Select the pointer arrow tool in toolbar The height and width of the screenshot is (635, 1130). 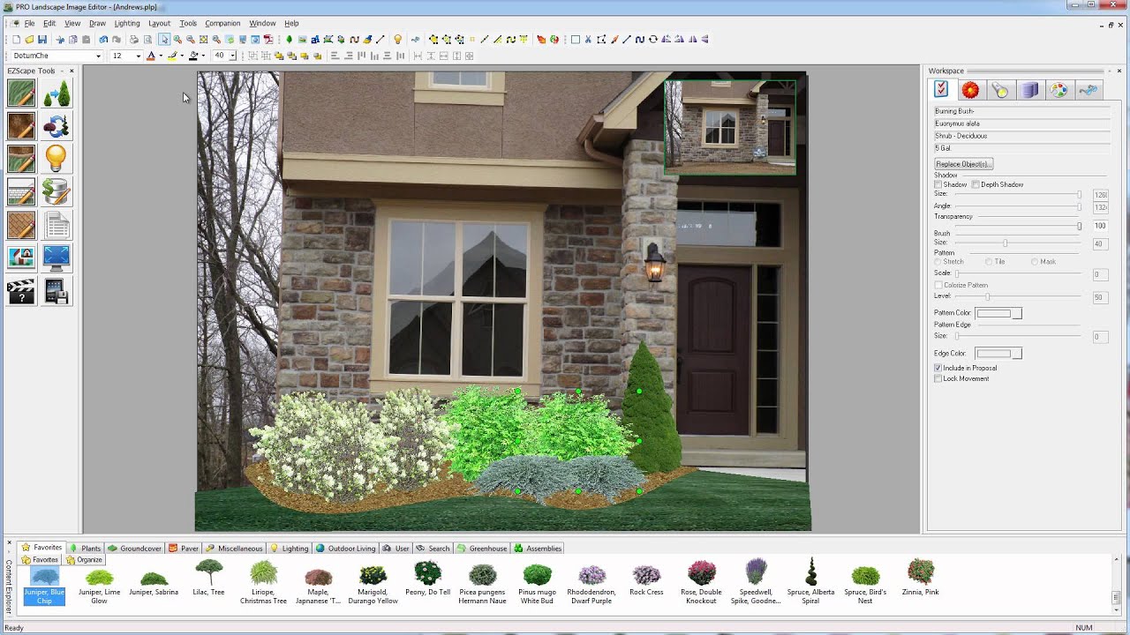click(x=164, y=40)
